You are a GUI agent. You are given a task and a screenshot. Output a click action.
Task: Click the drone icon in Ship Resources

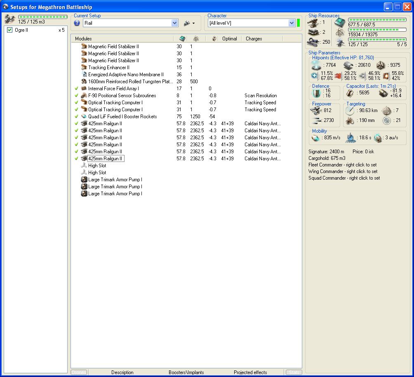point(340,42)
